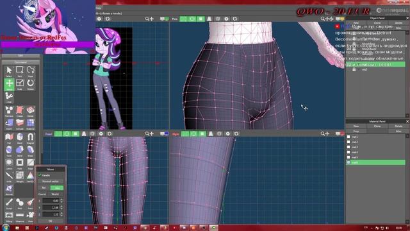Viewport: 410px width, 231px height.
Task: Increase the Y value stepper
Action: tap(61, 207)
